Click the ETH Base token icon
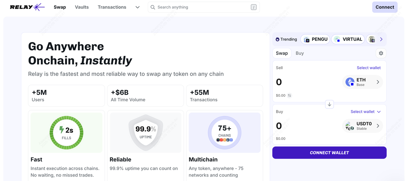This screenshot has width=405, height=181. click(350, 82)
